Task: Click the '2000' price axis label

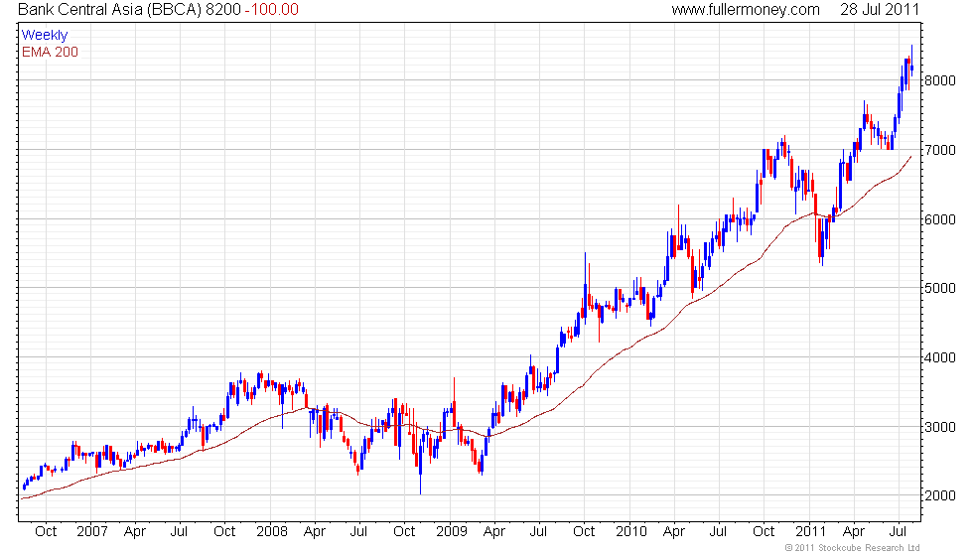Action: (940, 496)
